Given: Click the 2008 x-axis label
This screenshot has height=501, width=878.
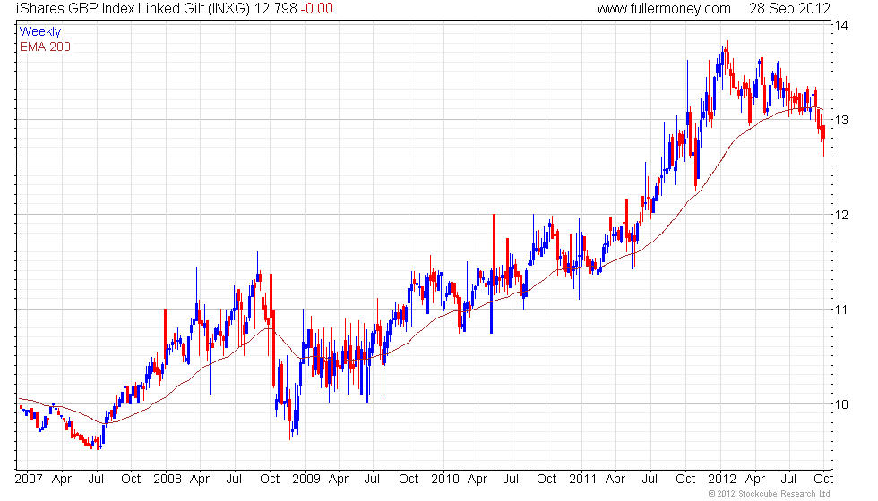Looking at the screenshot, I should coord(168,480).
